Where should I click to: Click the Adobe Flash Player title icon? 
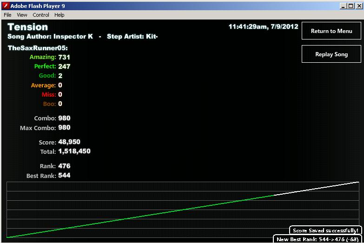[x=6, y=6]
